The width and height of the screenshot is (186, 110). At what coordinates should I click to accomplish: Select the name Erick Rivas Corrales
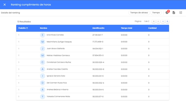[x=55, y=35]
